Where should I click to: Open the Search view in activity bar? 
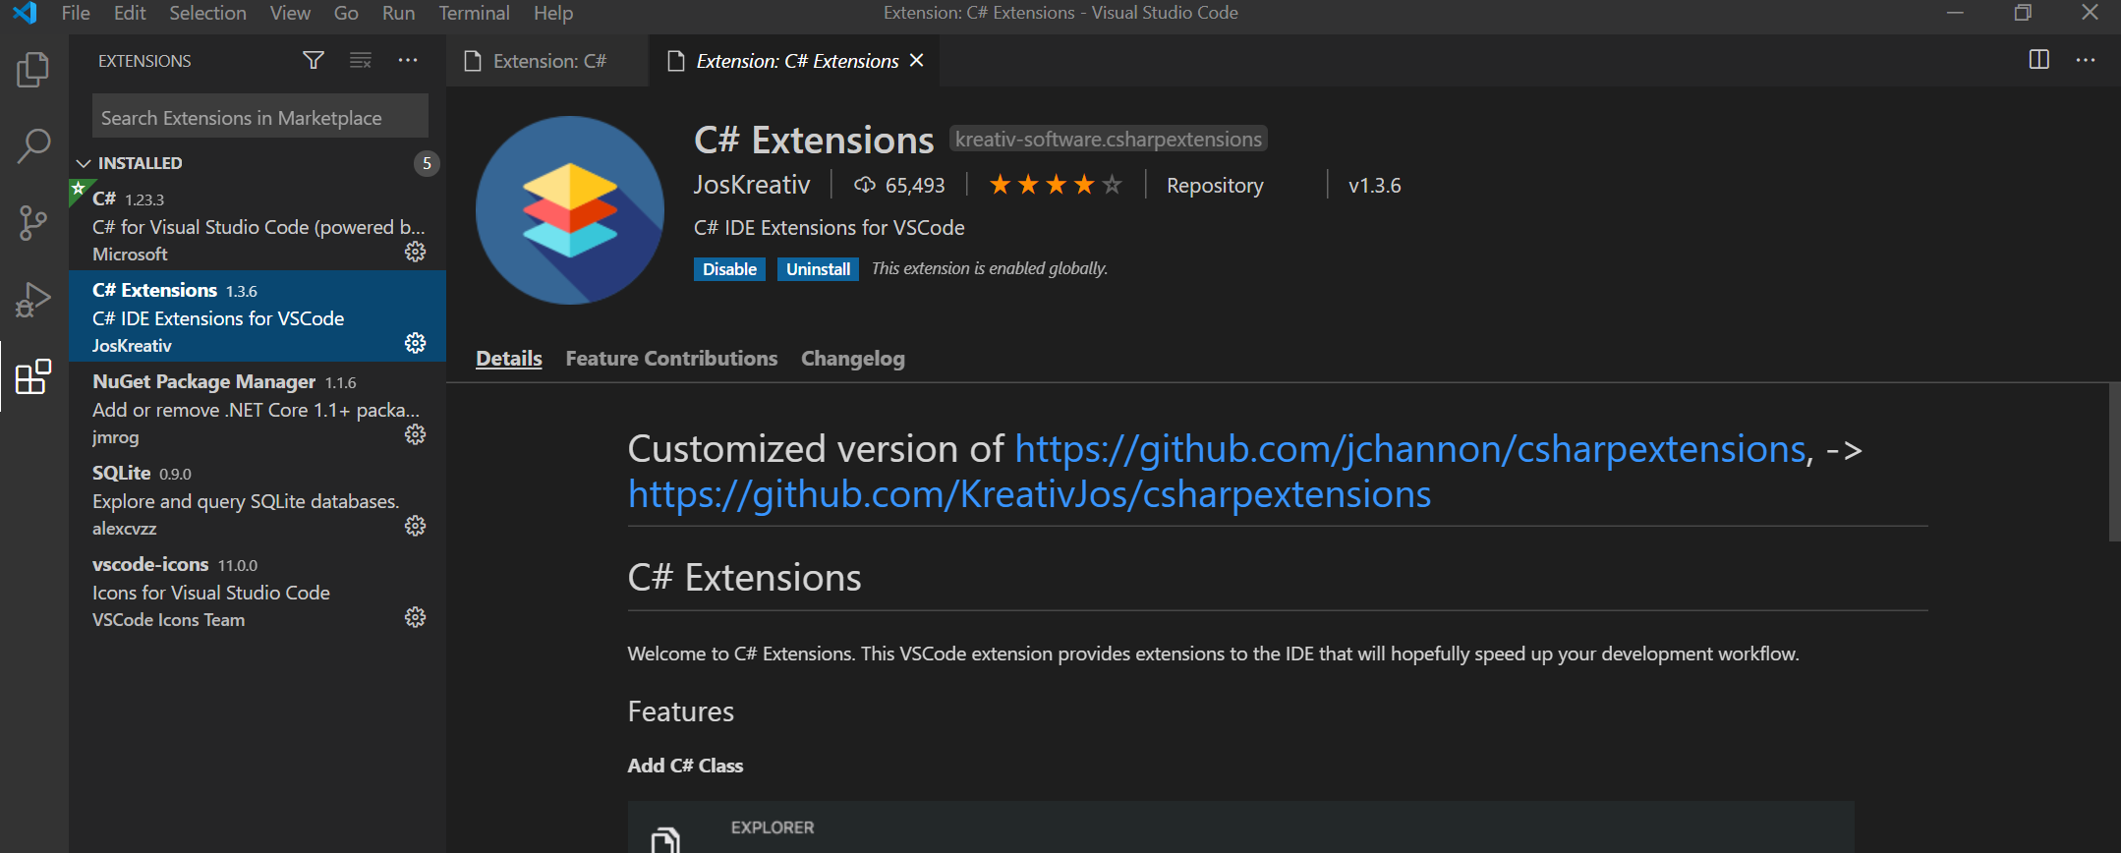[33, 146]
